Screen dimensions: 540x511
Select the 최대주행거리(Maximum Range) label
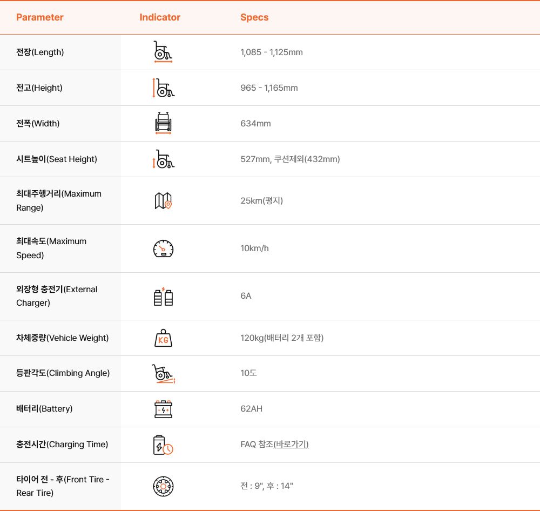point(59,200)
